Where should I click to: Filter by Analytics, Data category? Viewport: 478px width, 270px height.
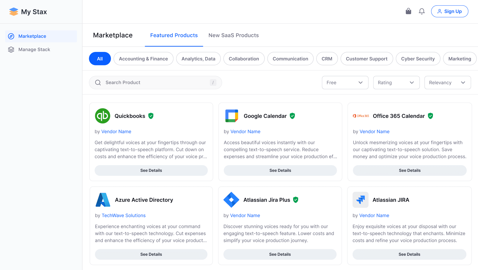(198, 59)
